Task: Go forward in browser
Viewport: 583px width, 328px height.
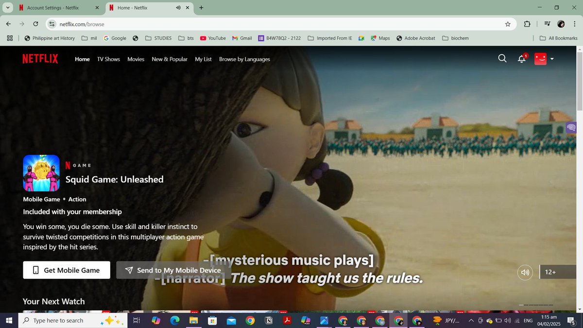Action: click(x=22, y=24)
